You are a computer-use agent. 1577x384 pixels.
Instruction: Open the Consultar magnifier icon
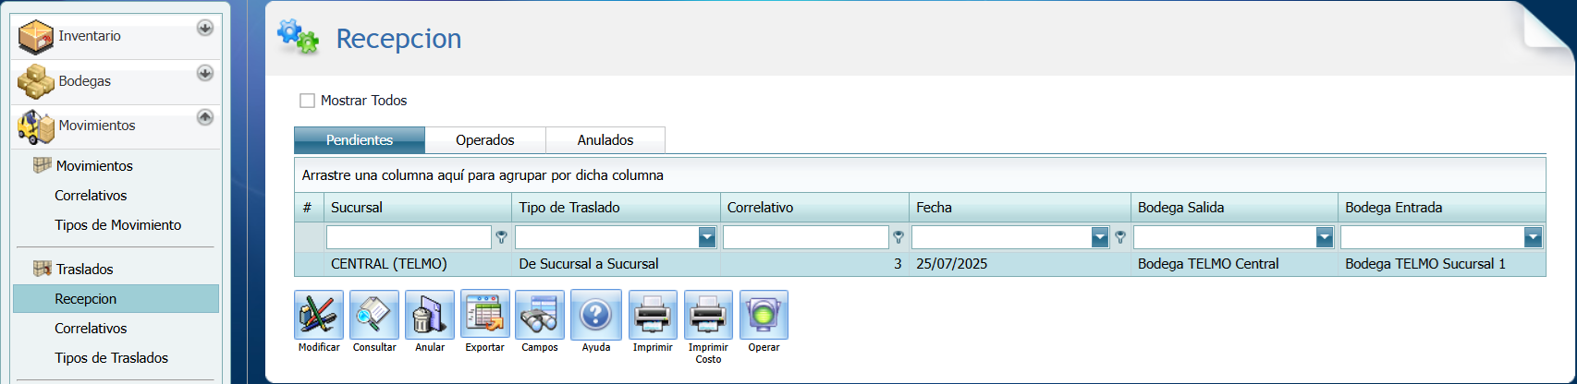click(x=374, y=315)
